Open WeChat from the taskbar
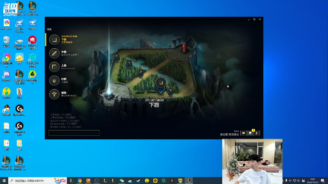This screenshot has width=328, height=184. click(x=122, y=181)
